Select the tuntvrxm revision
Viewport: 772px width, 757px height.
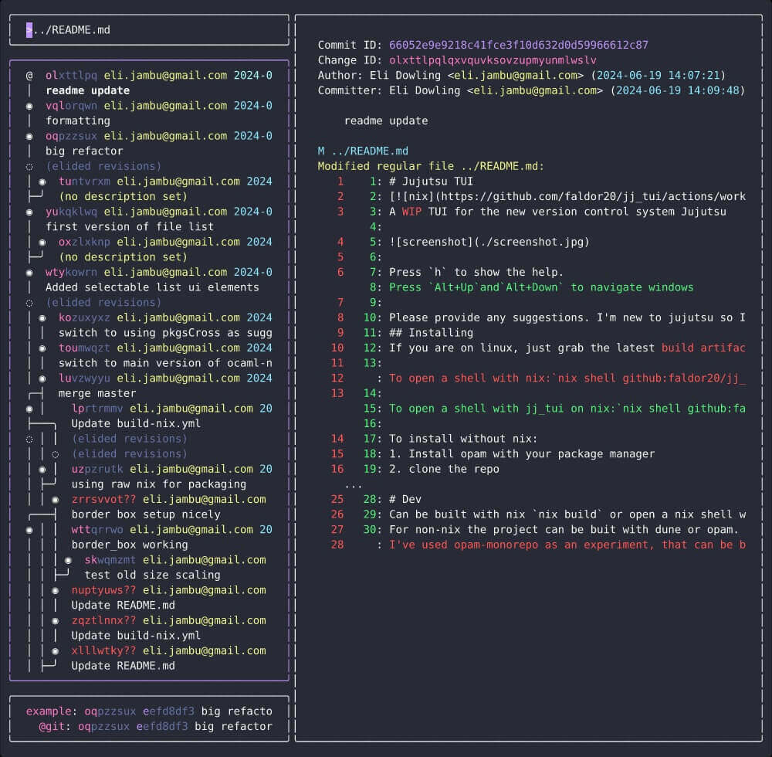pyautogui.click(x=165, y=182)
